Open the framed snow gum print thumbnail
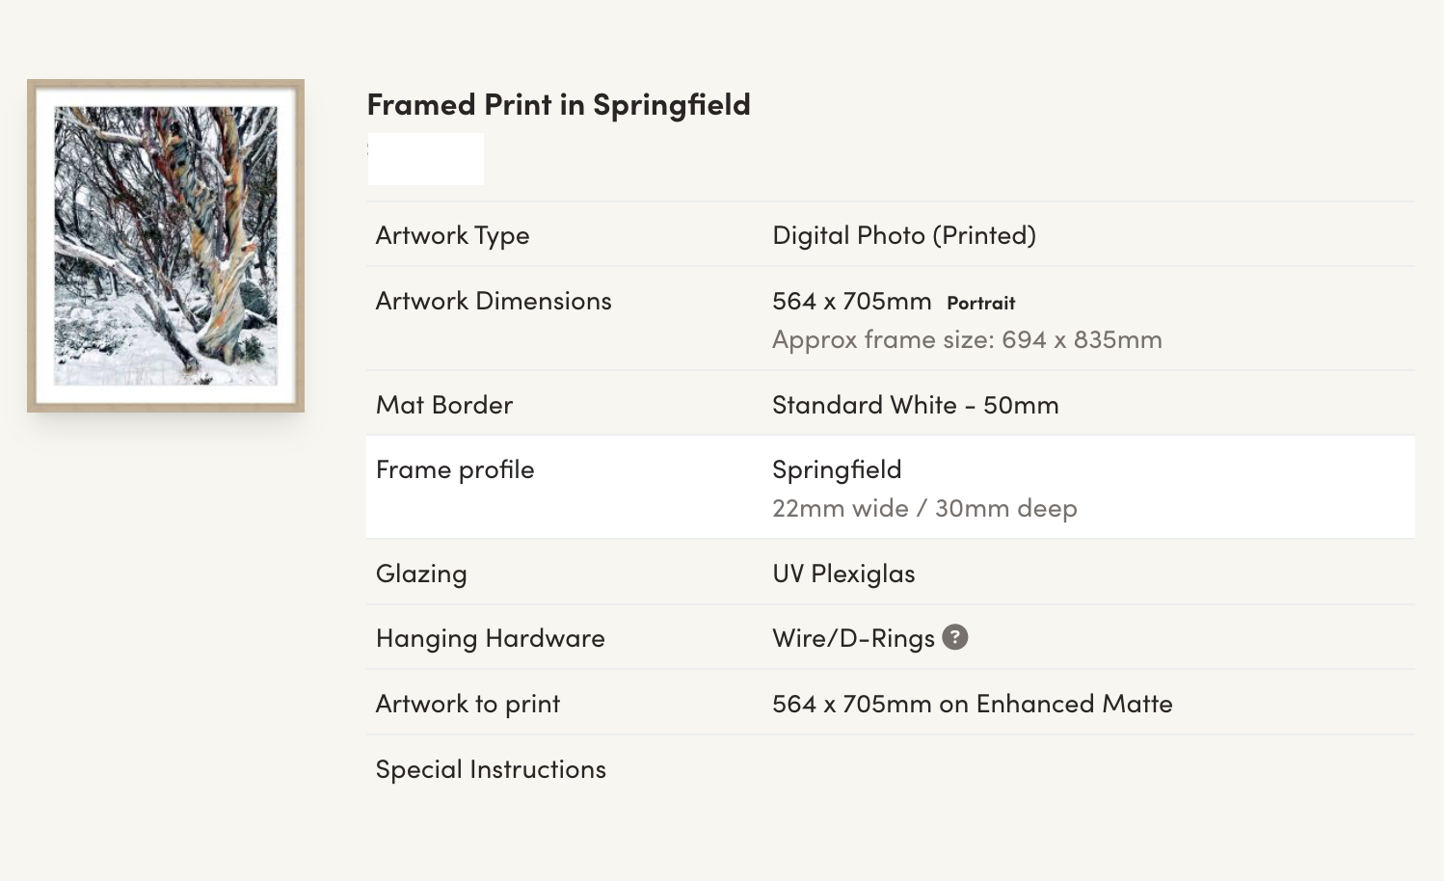The width and height of the screenshot is (1444, 881). point(166,246)
